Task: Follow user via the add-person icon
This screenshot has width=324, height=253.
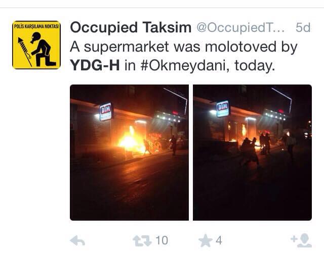Action: tap(301, 240)
